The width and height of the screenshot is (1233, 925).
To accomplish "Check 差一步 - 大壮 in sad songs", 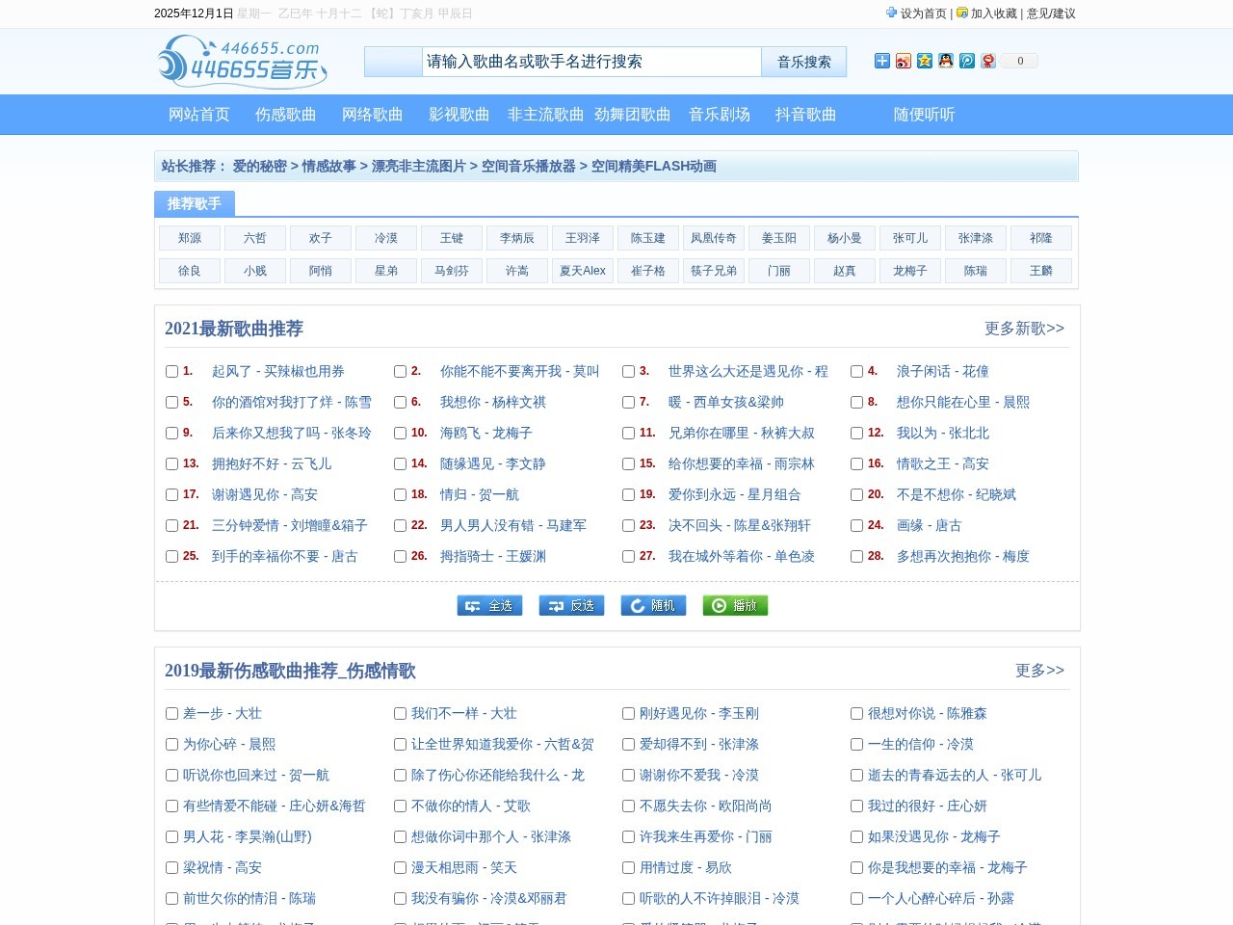I will coord(172,714).
